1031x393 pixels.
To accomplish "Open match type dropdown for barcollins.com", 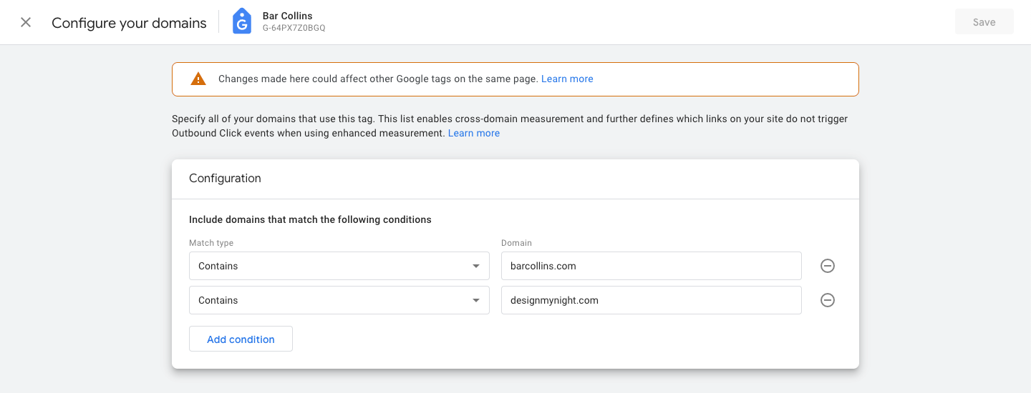I will [339, 266].
